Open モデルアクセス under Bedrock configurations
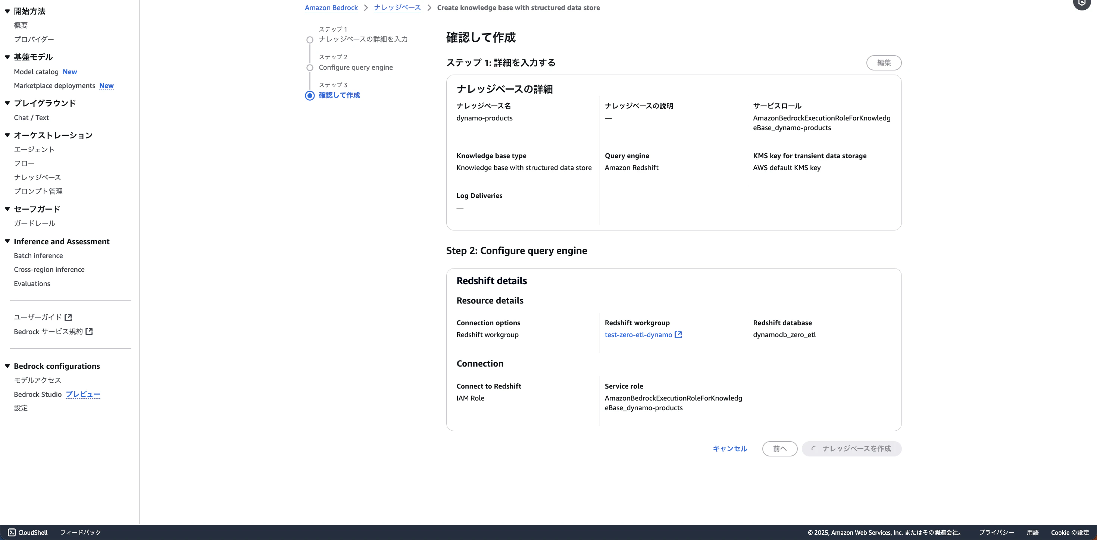The image size is (1097, 540). coord(37,380)
